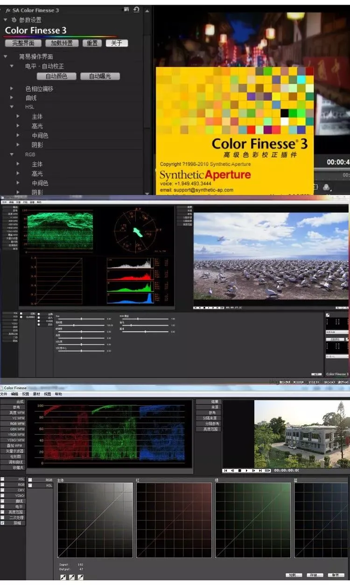The width and height of the screenshot is (350, 585).
Task: Click the 完整界面 button
Action: click(x=23, y=43)
